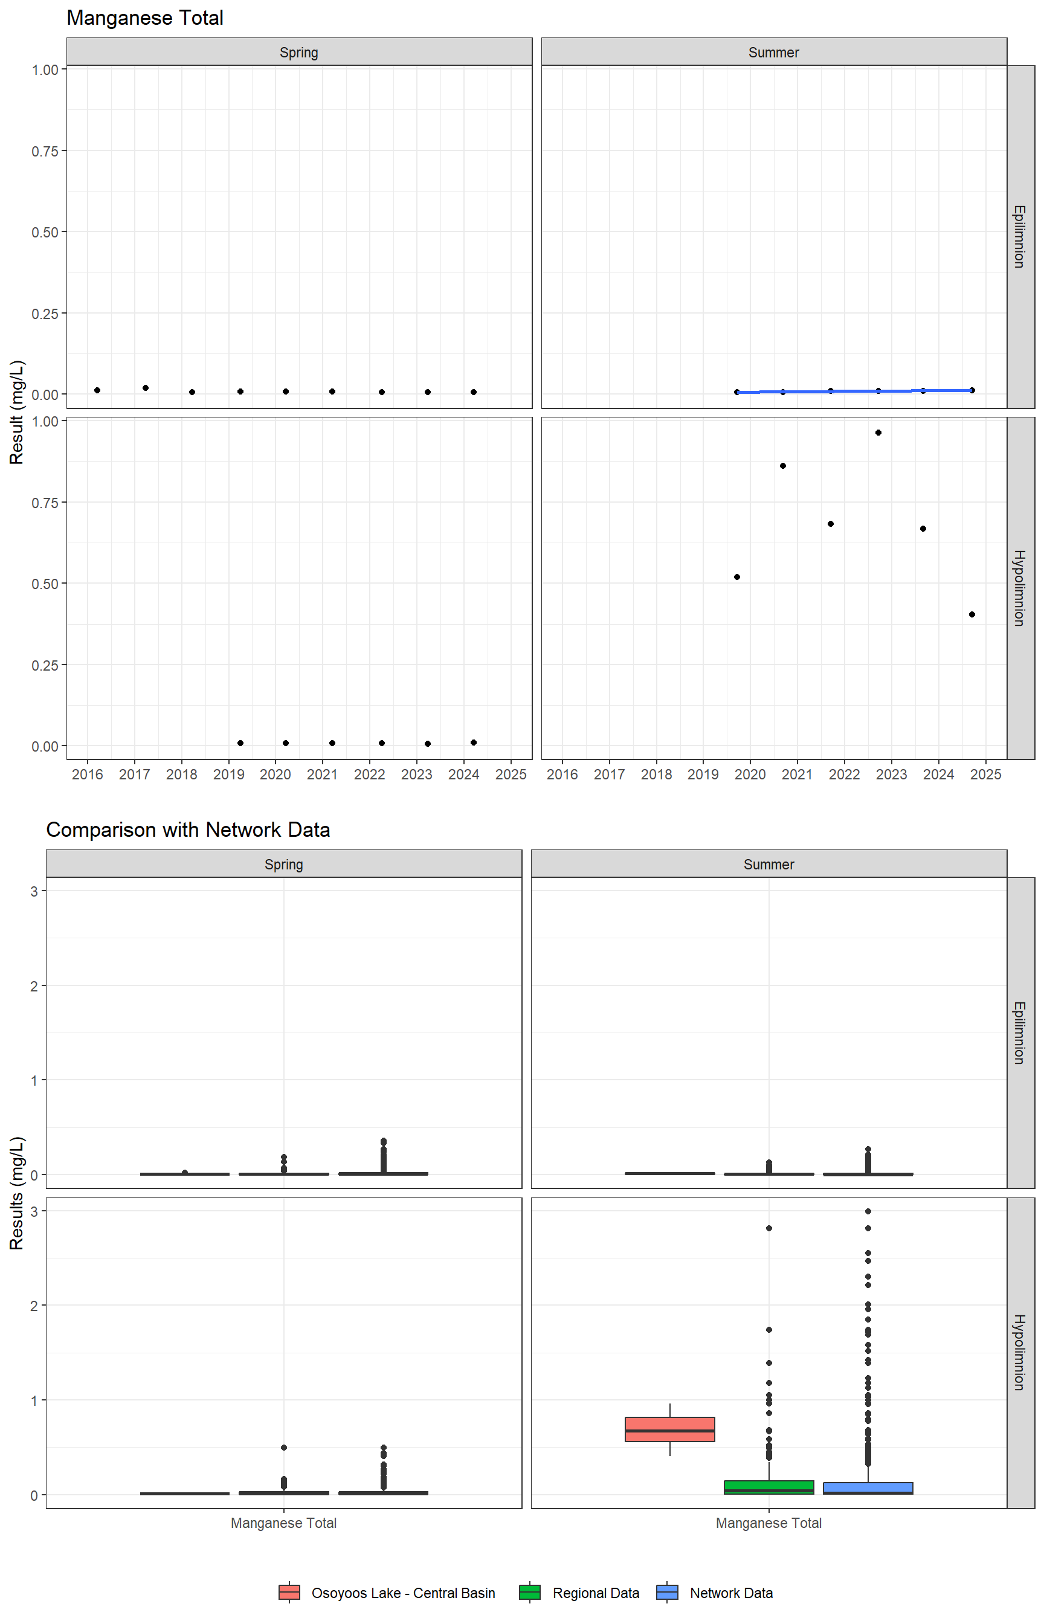This screenshot has height=1624, width=1044.
Task: Click the 1.00 tick on top Epilimnion axis
Action: pos(45,70)
